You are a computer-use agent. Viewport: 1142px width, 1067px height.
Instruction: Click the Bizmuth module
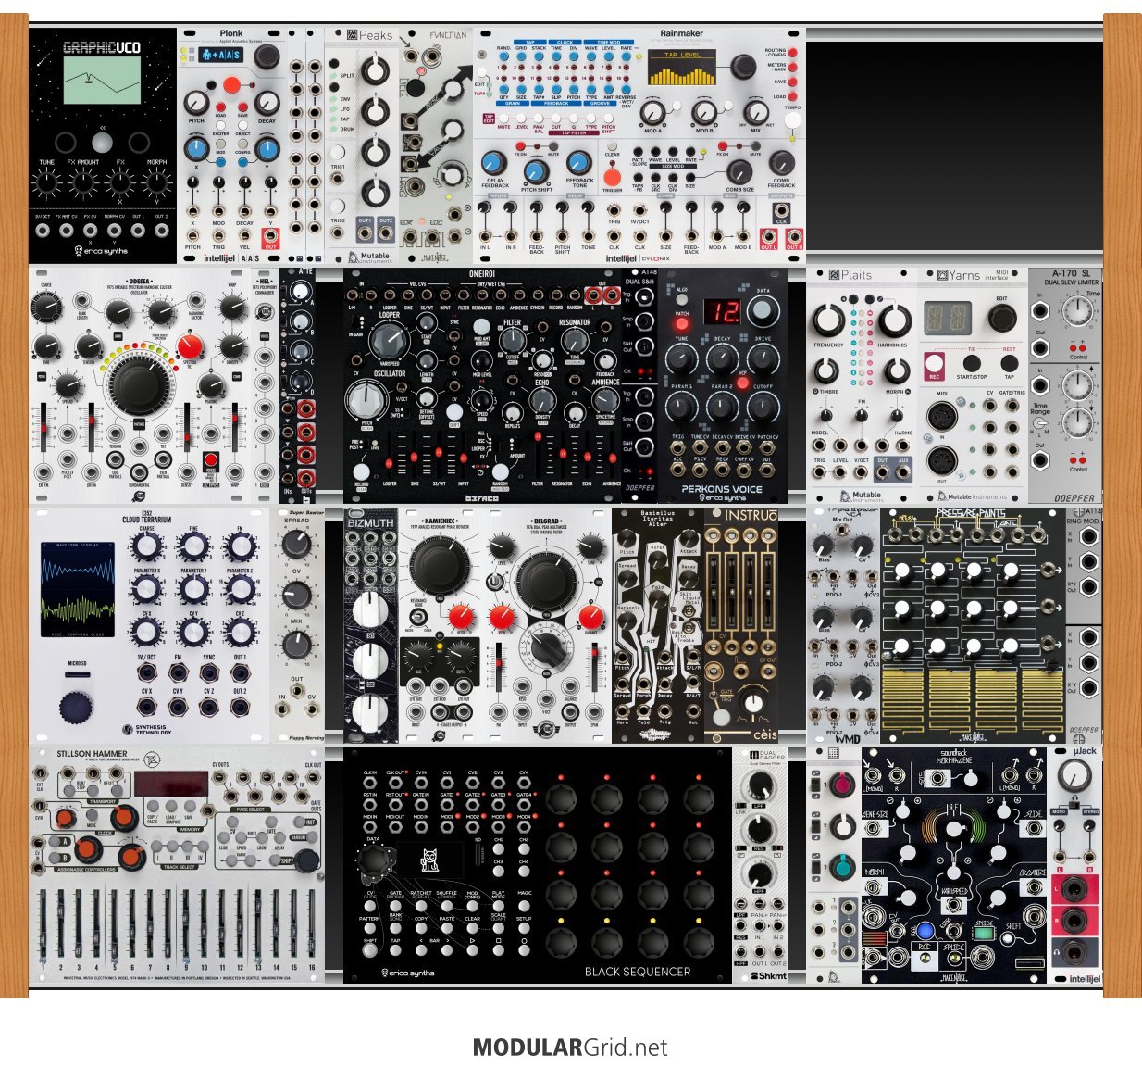pyautogui.click(x=371, y=625)
